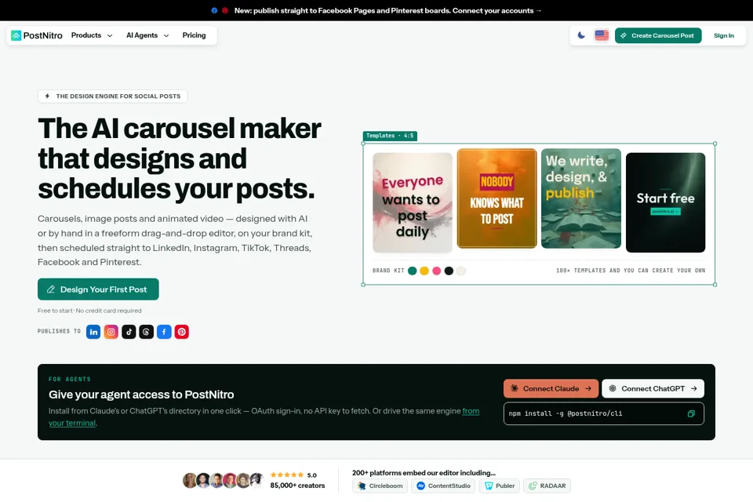Click the Threads publish icon
The image size is (753, 502).
147,332
